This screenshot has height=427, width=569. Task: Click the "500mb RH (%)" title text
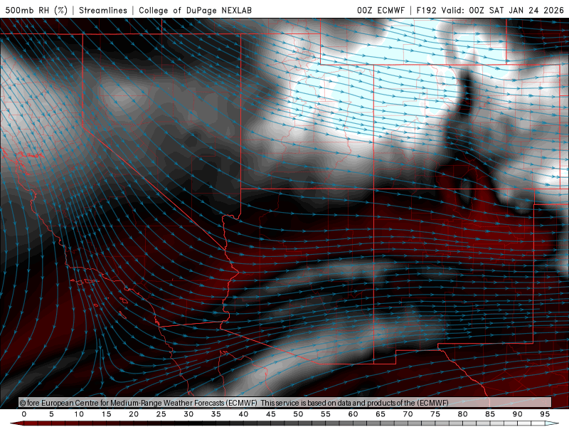tap(36, 10)
